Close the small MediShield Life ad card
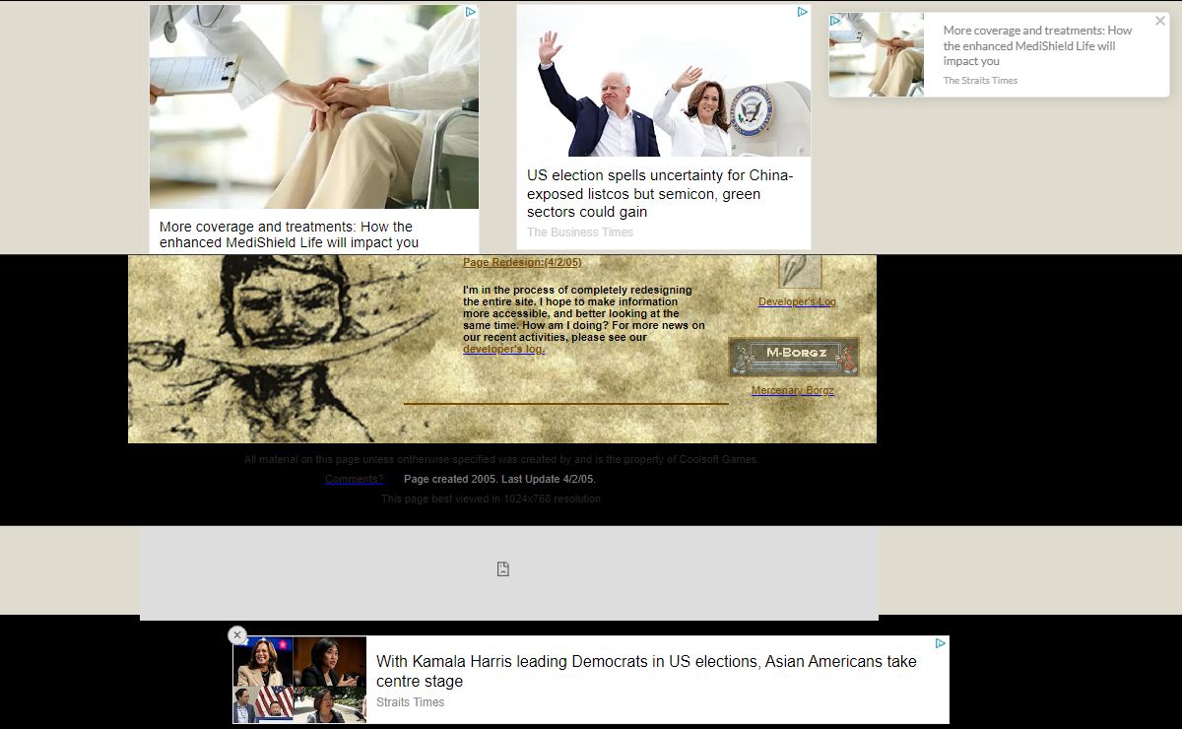 click(x=1160, y=21)
